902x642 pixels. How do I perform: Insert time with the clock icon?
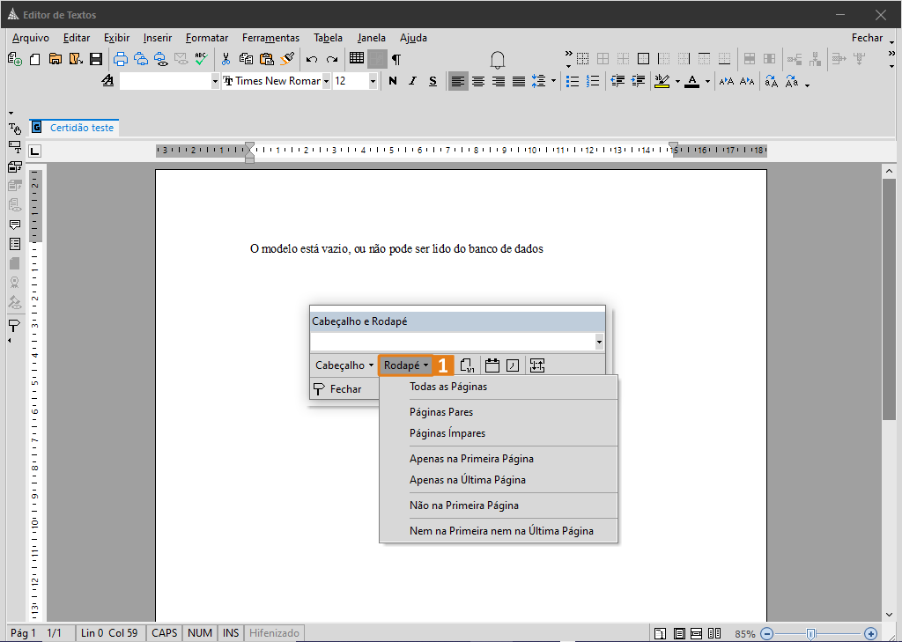(513, 365)
